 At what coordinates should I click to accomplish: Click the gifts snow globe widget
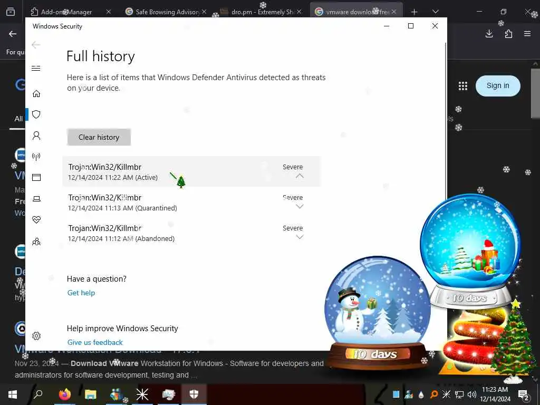(x=470, y=252)
